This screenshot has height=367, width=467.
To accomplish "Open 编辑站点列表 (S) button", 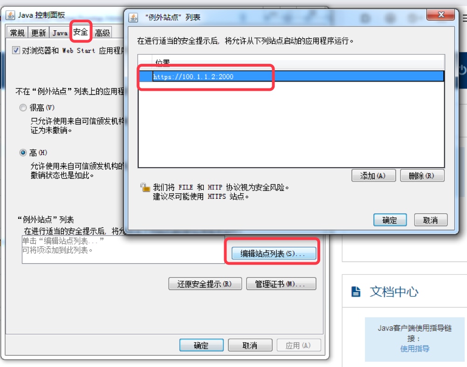I will [274, 253].
